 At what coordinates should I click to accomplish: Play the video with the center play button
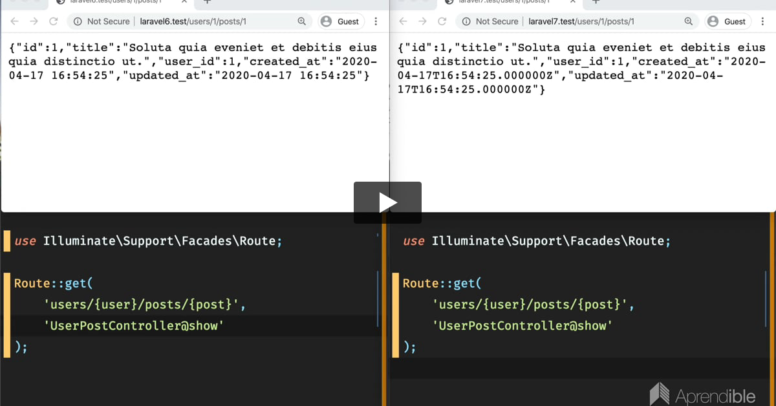[x=387, y=202]
